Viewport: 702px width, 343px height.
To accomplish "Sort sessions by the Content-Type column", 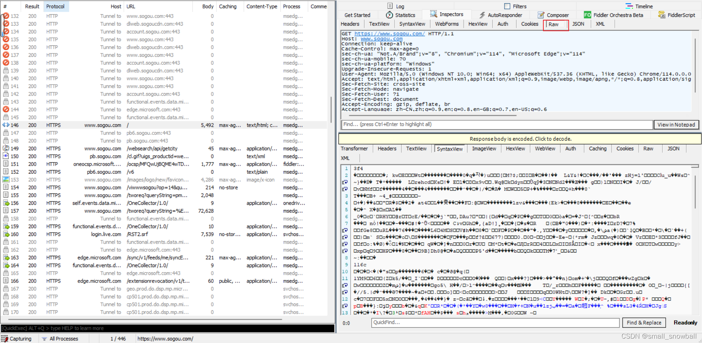I will 262,6.
